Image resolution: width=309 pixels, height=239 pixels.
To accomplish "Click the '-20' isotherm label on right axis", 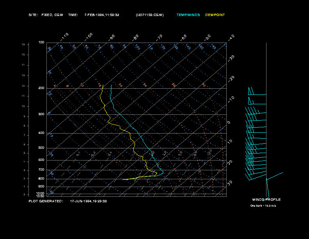I will click(231, 79).
